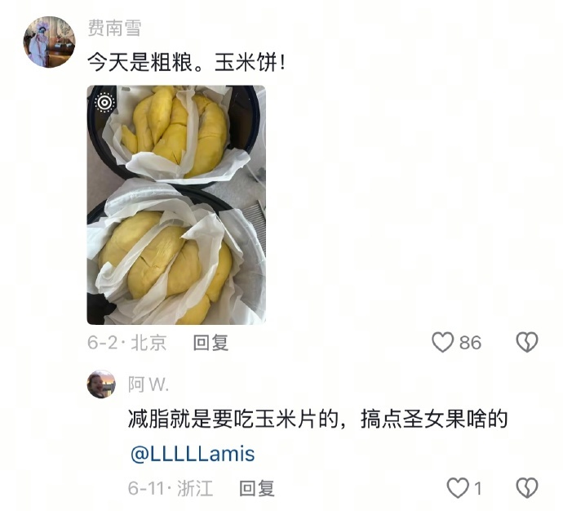563x511 pixels.
Task: Reply to the 费南雪 comment
Action: point(211,343)
